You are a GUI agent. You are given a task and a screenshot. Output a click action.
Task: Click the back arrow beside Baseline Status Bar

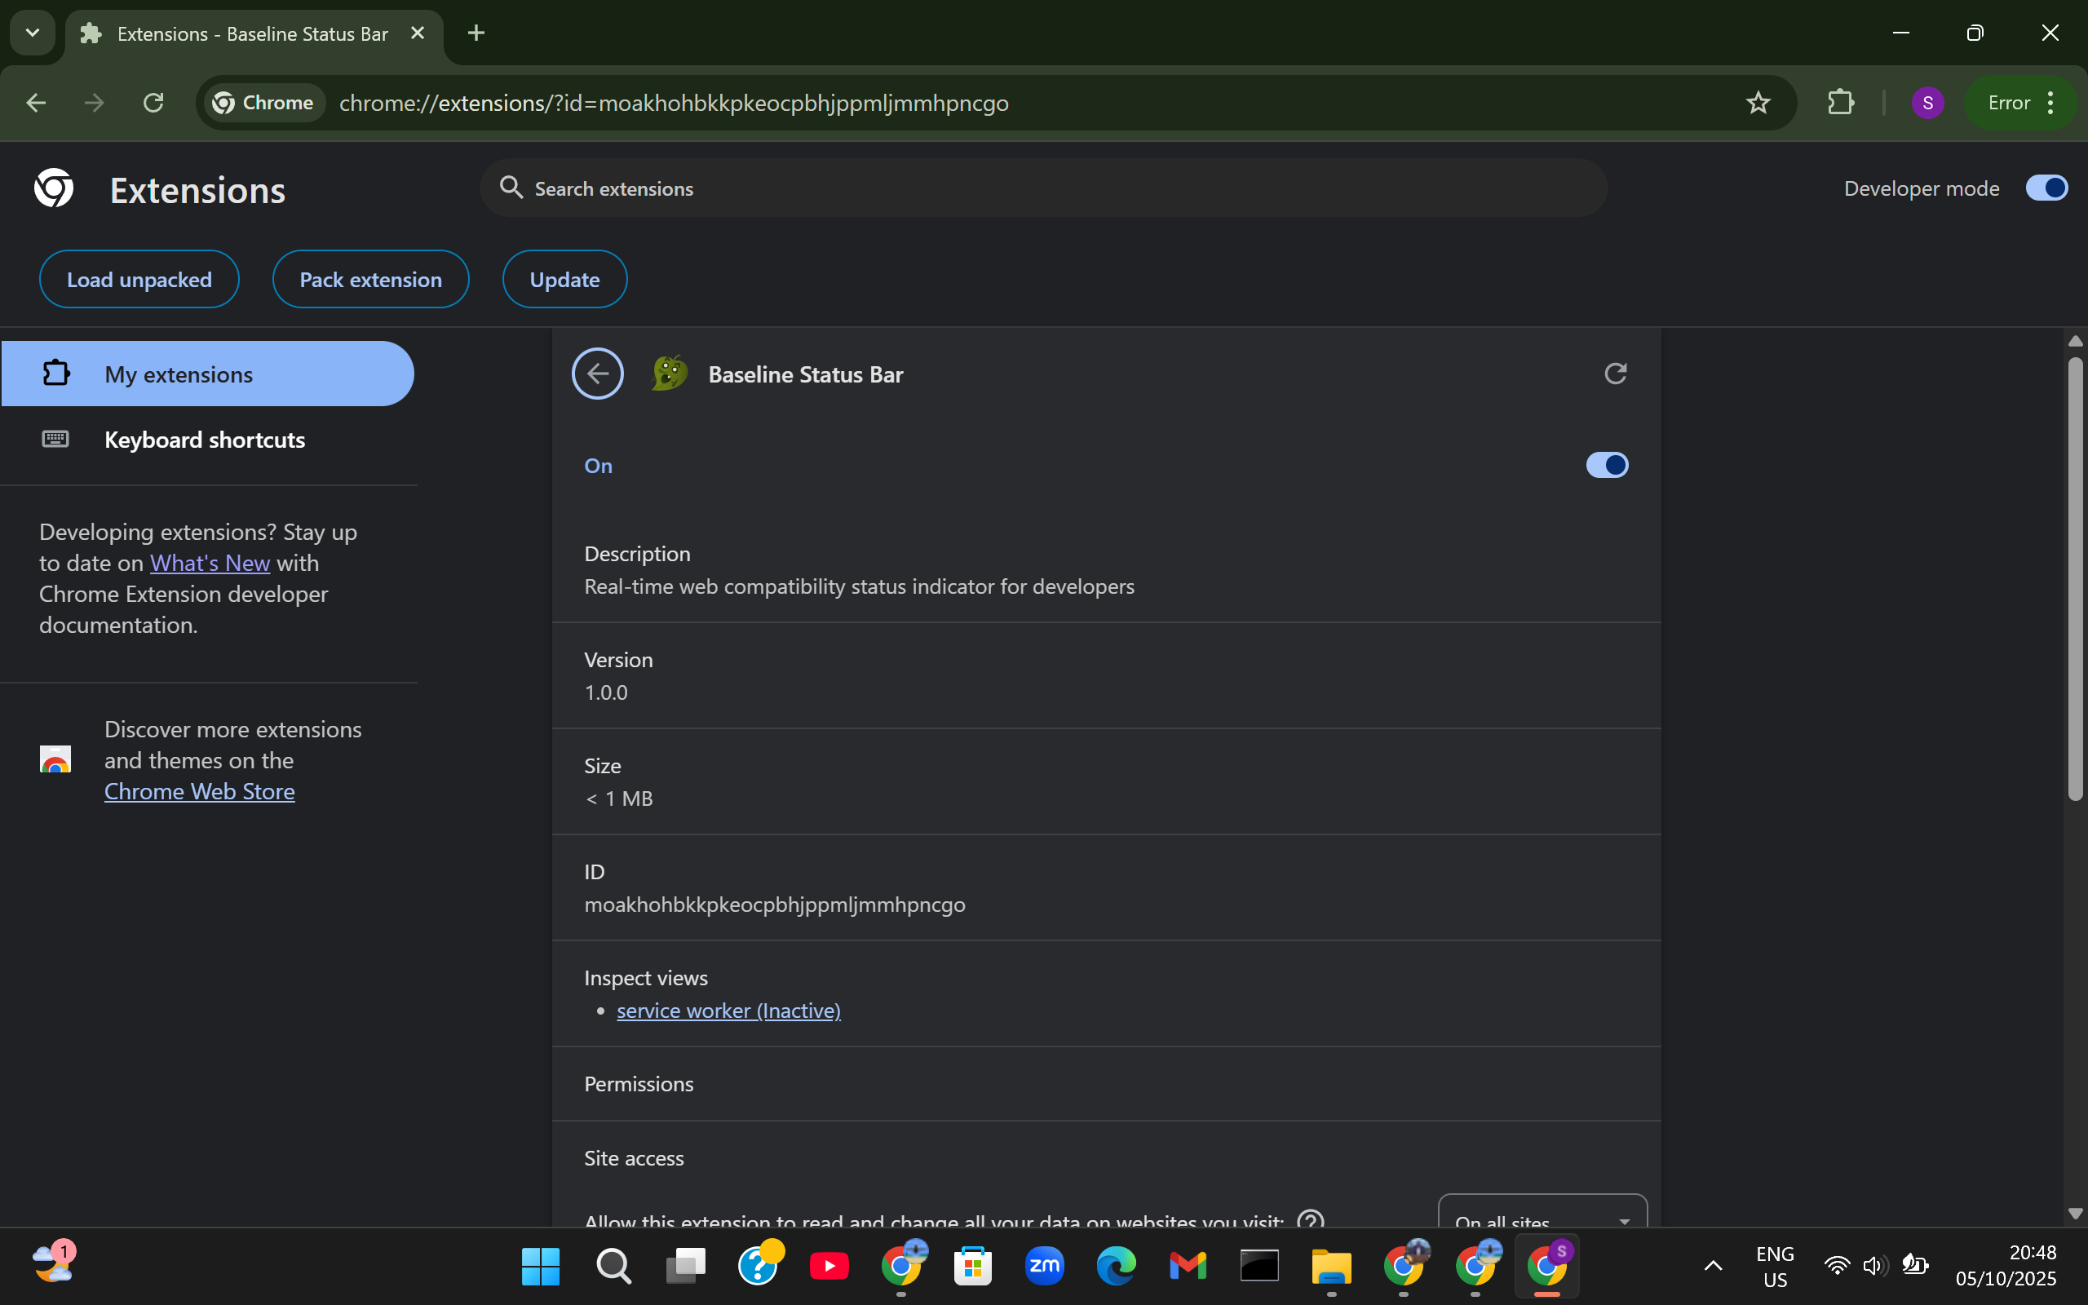(x=597, y=374)
